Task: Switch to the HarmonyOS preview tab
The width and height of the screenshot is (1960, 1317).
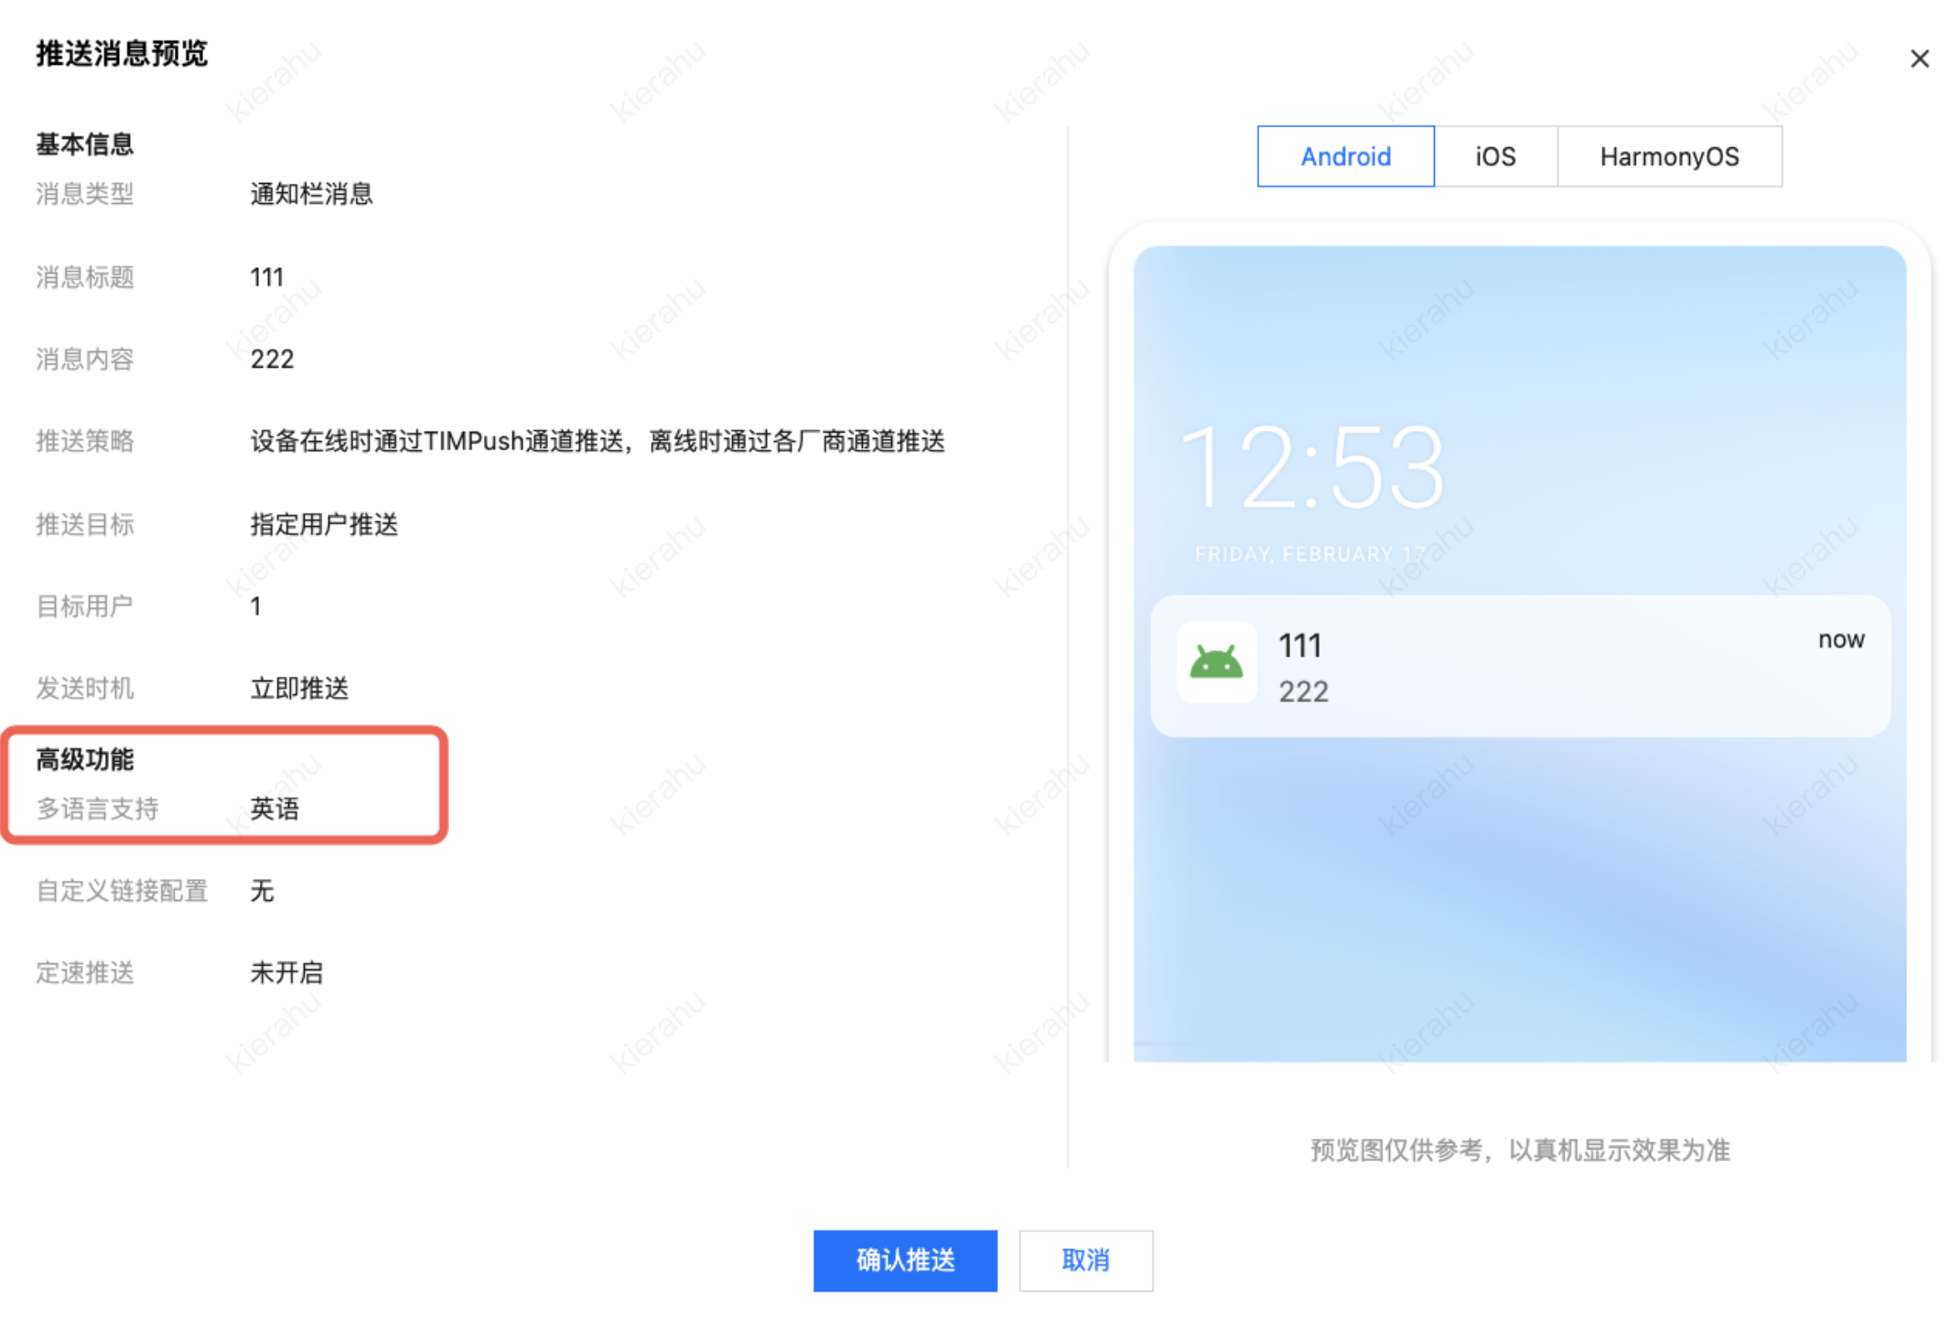Action: point(1669,156)
